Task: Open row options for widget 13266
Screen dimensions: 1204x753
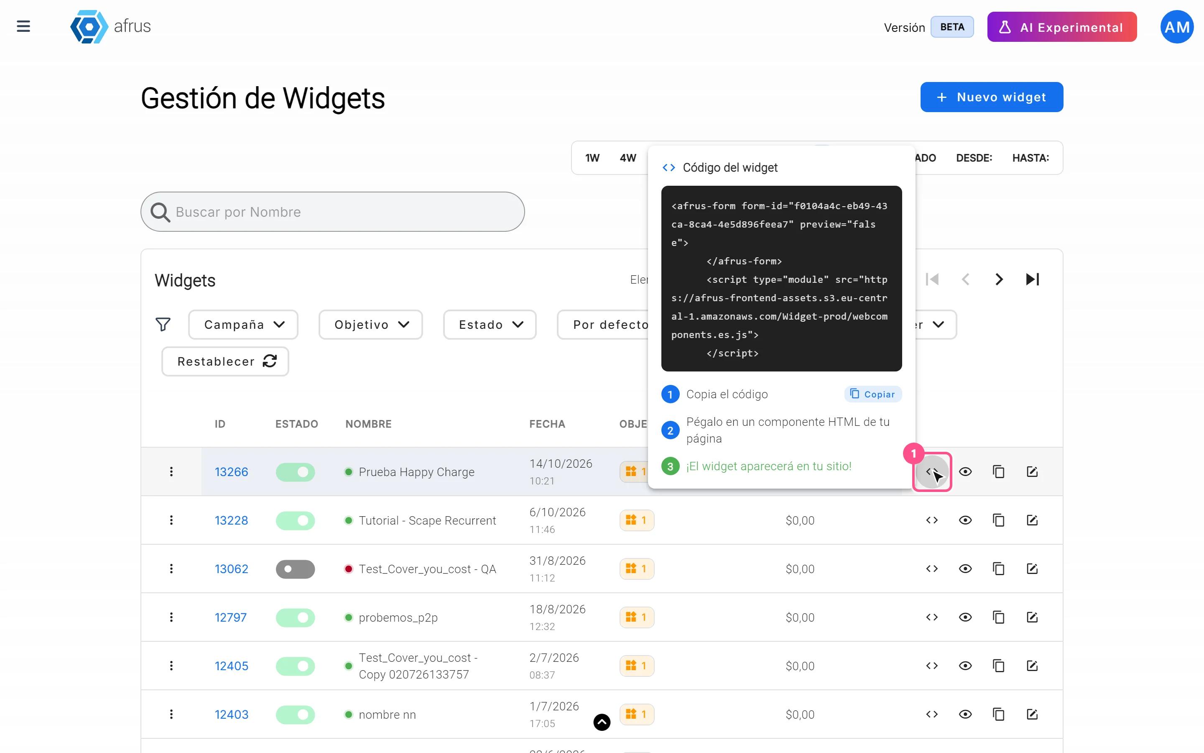Action: click(x=171, y=471)
